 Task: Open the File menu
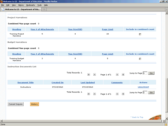(x=2, y=5)
